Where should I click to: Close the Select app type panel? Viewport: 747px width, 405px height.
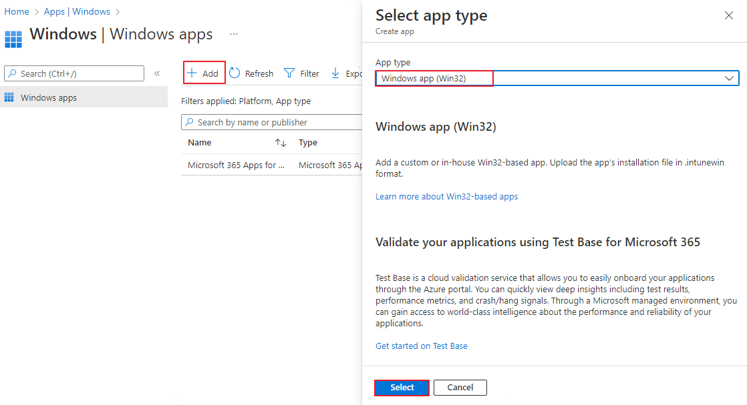pos(728,15)
